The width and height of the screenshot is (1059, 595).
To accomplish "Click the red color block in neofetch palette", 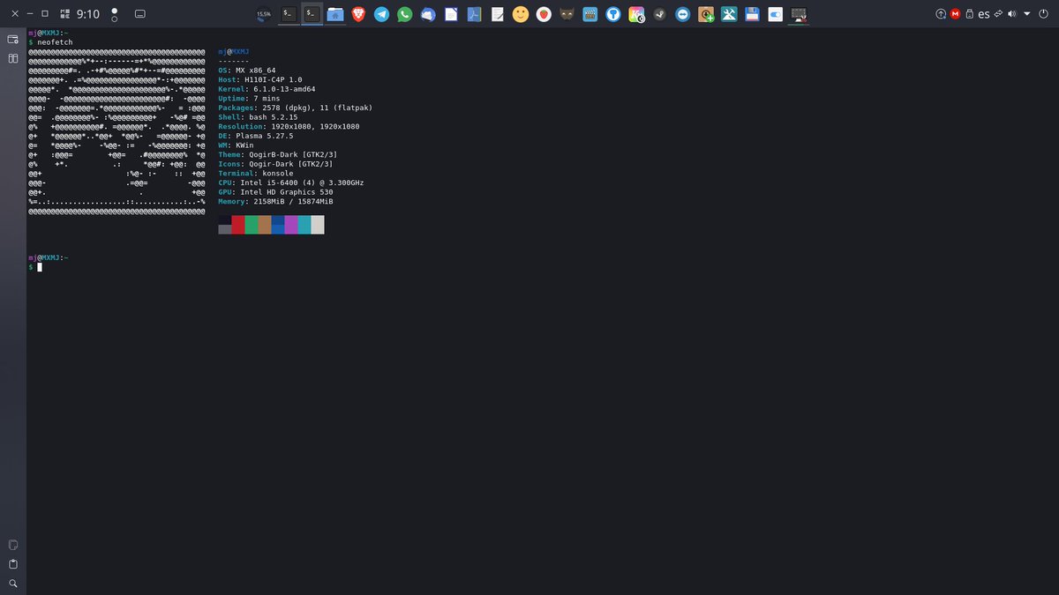I will pyautogui.click(x=238, y=225).
